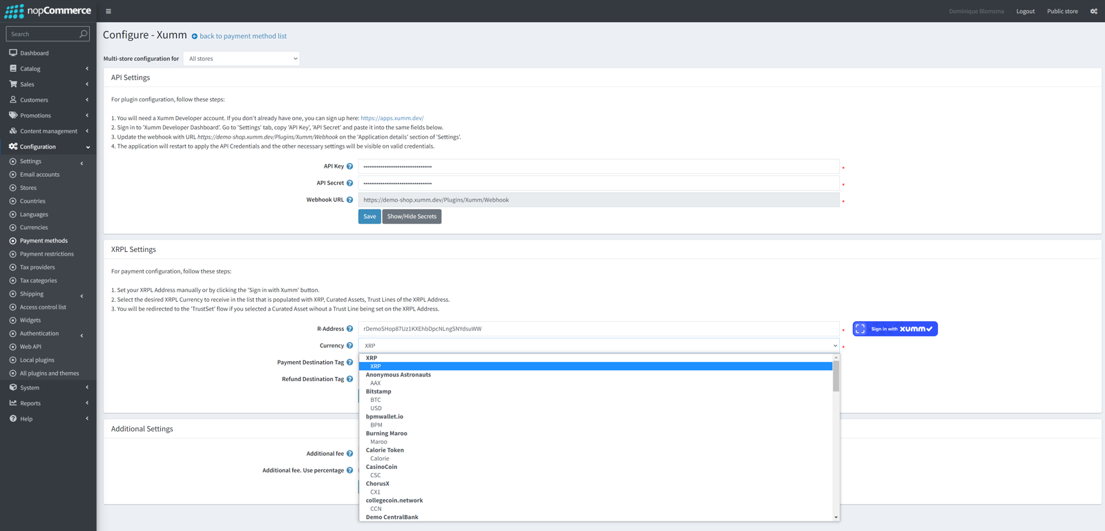This screenshot has width=1105, height=531.
Task: Click the System cube icon
Action: [13, 387]
